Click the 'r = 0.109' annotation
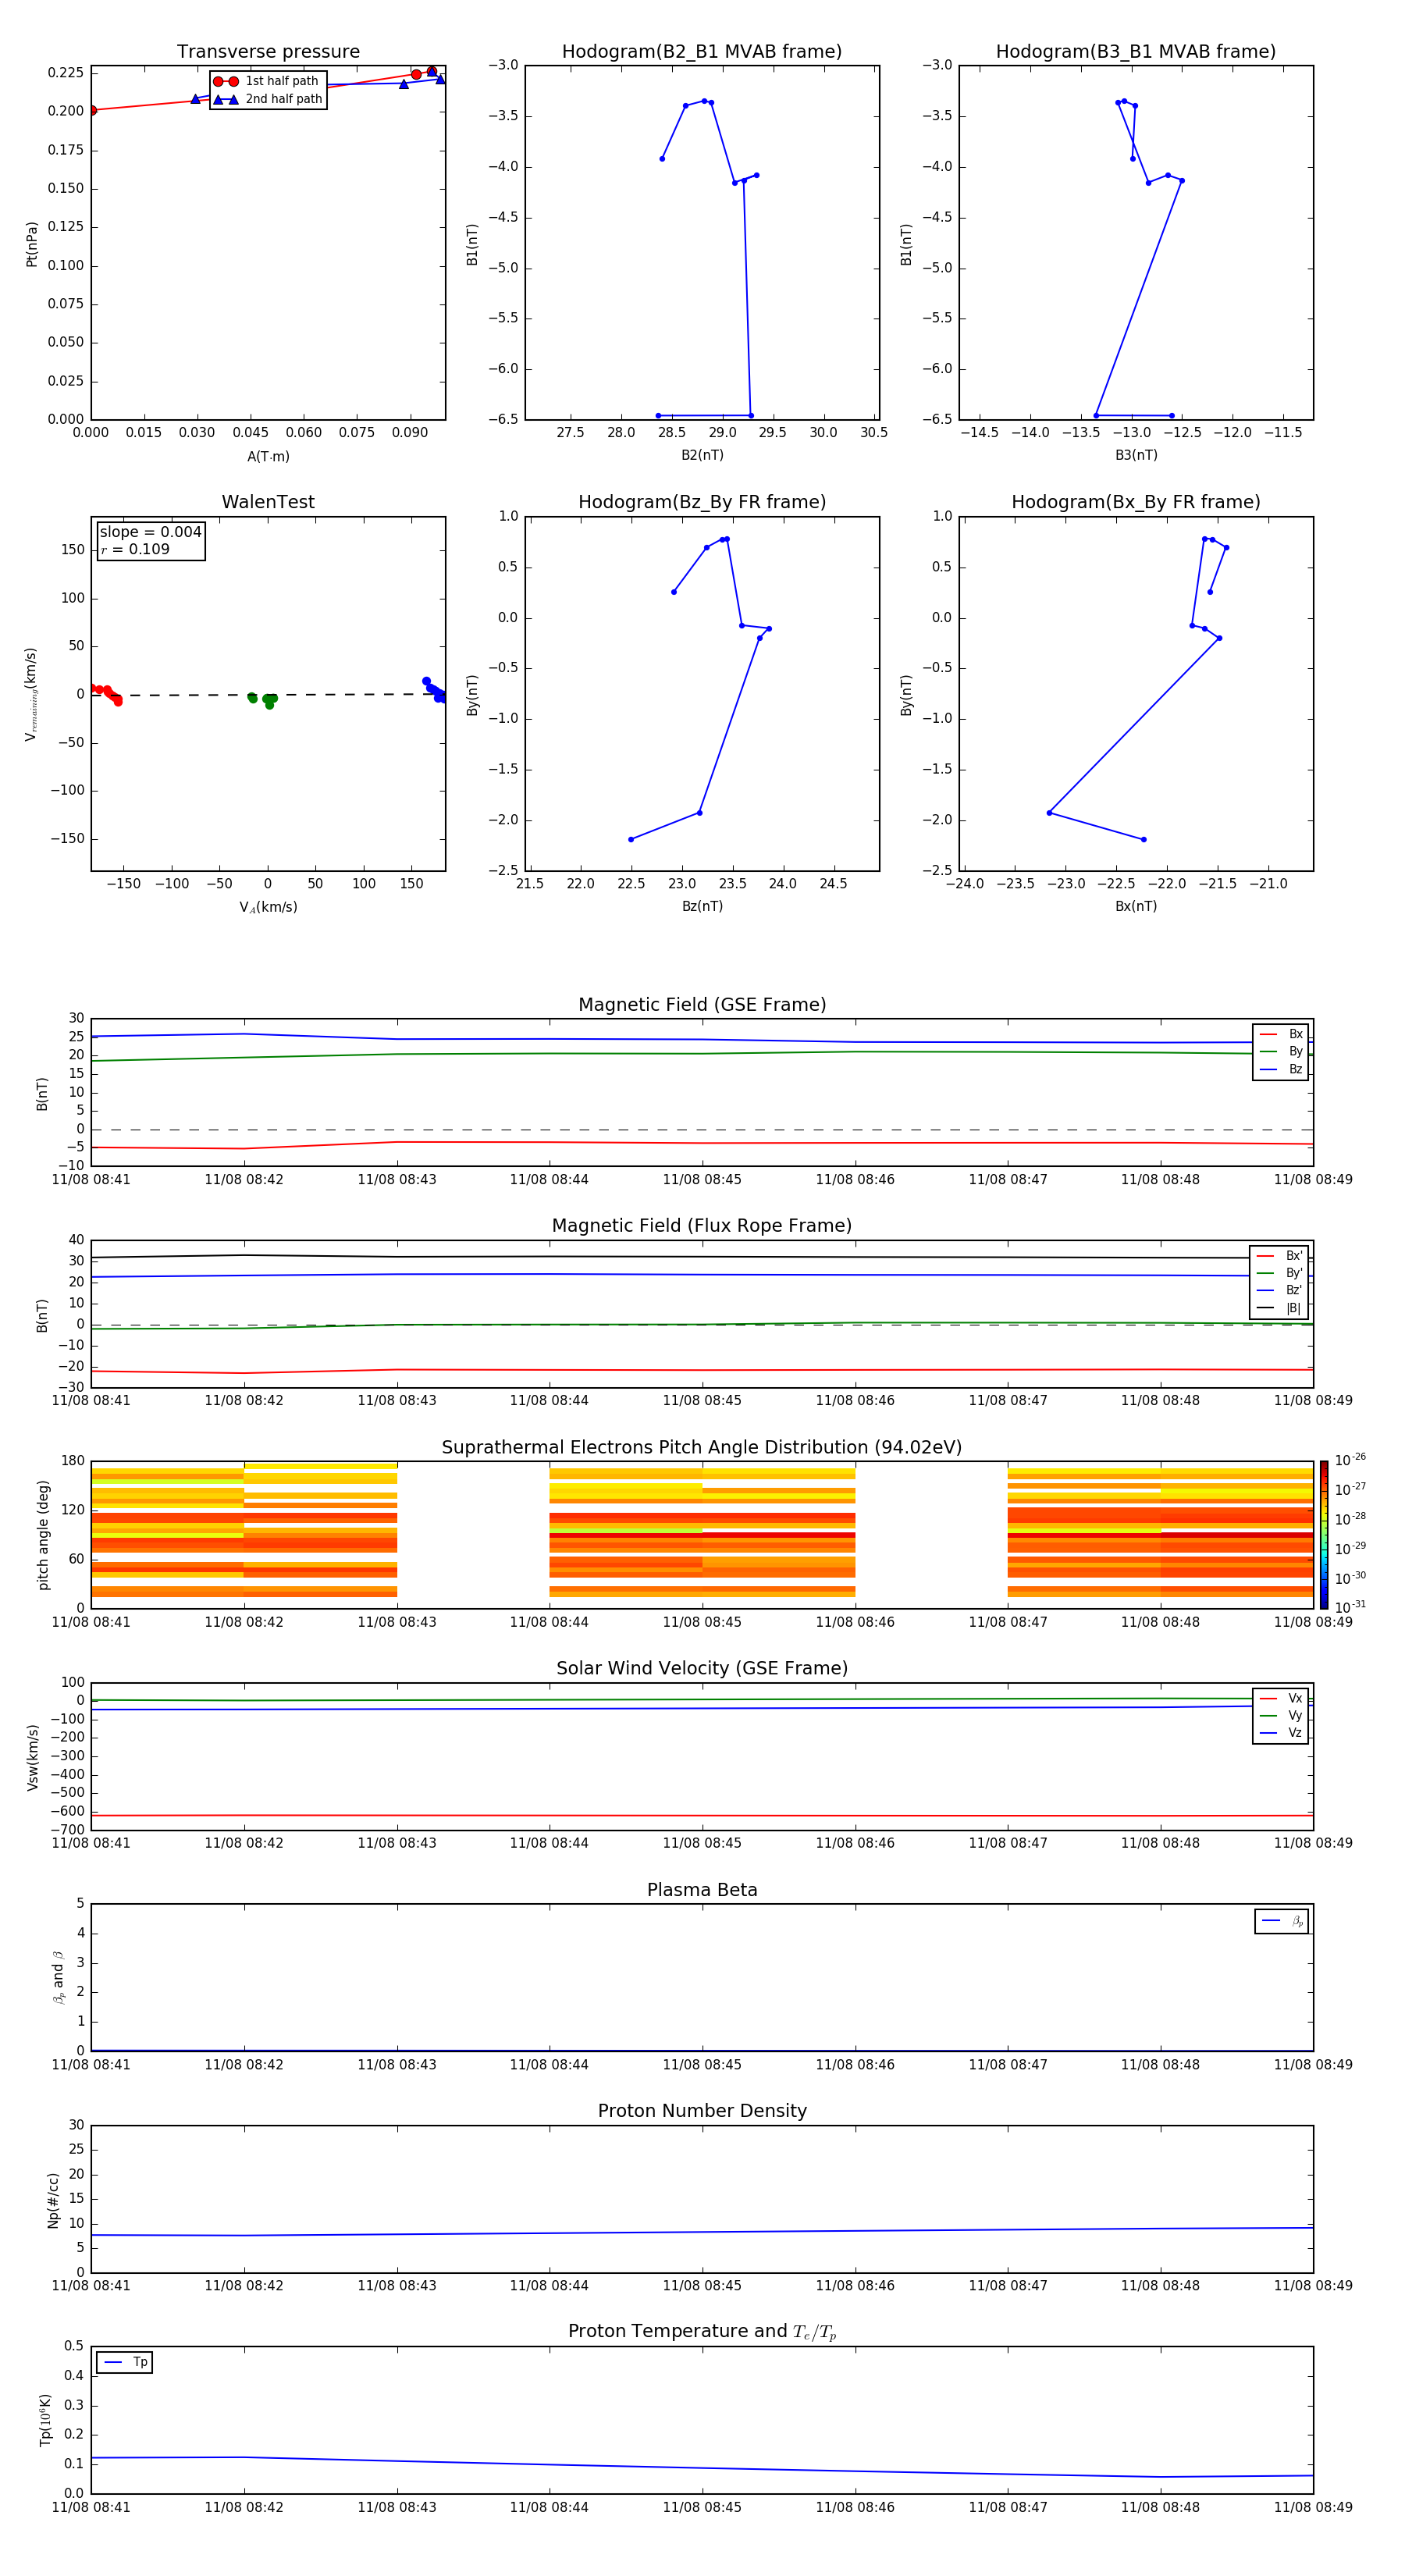Screen dimensions: 1405x2576 pyautogui.click(x=135, y=549)
